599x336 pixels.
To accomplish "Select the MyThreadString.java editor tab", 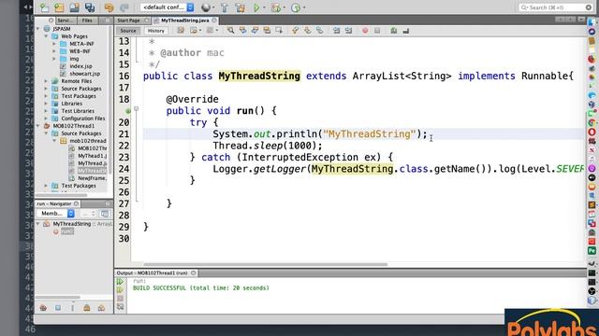I will pyautogui.click(x=184, y=21).
